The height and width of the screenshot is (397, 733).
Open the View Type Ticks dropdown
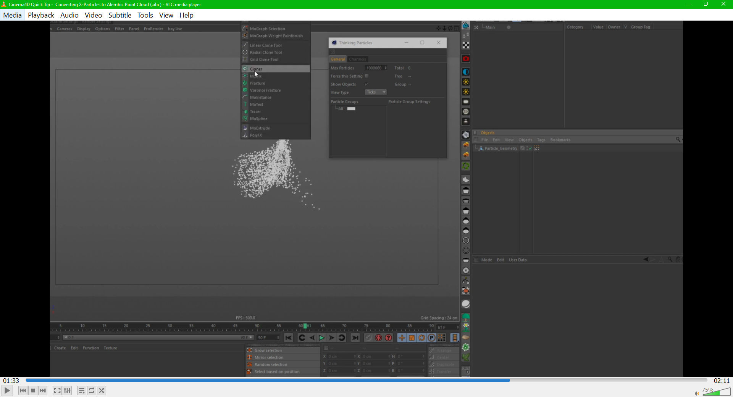click(376, 92)
